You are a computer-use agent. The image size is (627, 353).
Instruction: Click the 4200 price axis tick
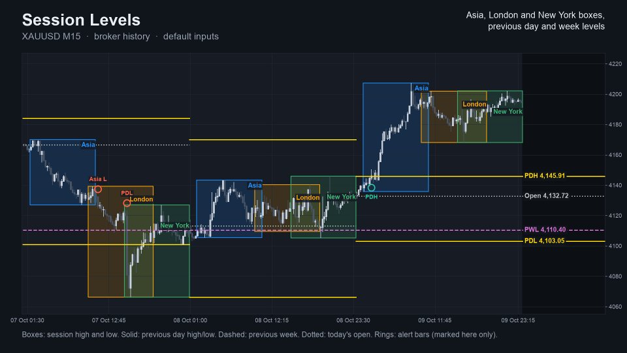[x=616, y=94]
